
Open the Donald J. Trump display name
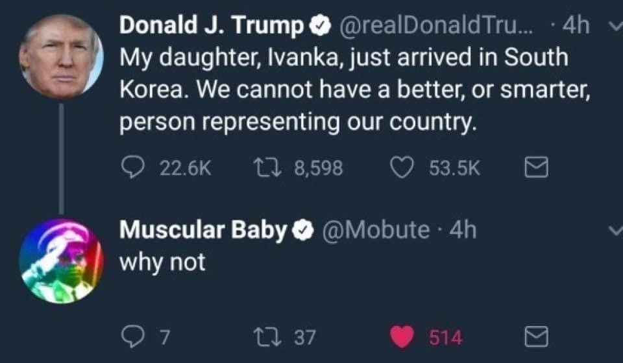click(212, 26)
